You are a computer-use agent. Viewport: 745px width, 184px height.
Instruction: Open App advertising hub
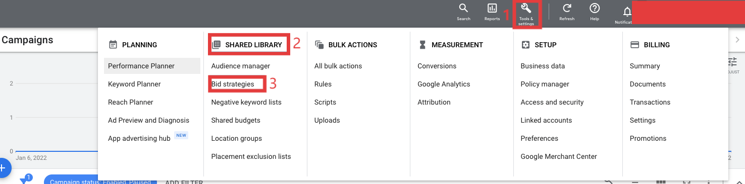pyautogui.click(x=139, y=138)
